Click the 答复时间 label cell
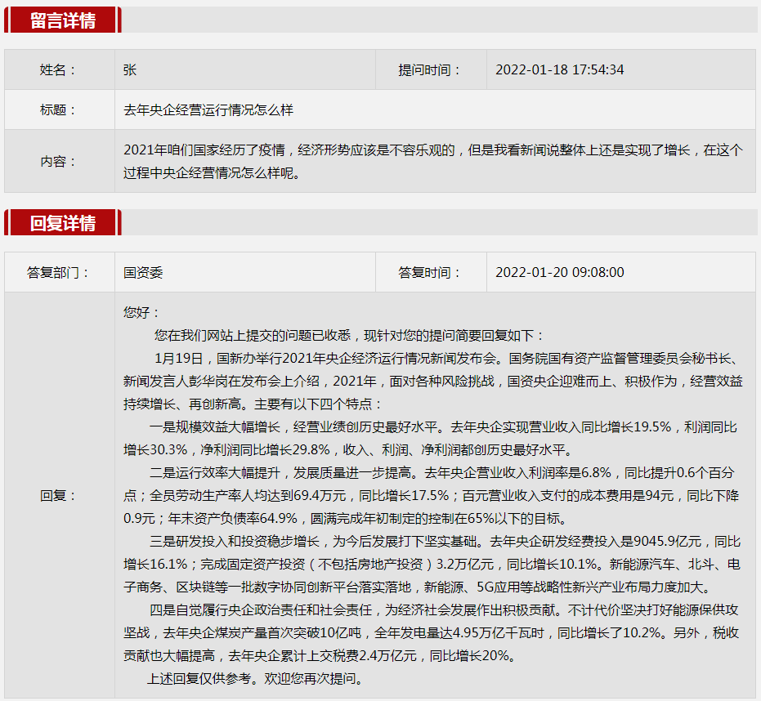This screenshot has width=761, height=701. pyautogui.click(x=430, y=273)
